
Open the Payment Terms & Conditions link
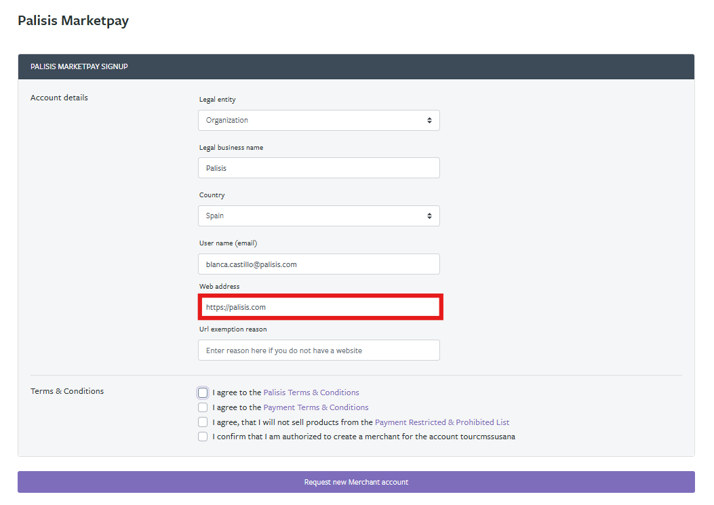pos(316,407)
